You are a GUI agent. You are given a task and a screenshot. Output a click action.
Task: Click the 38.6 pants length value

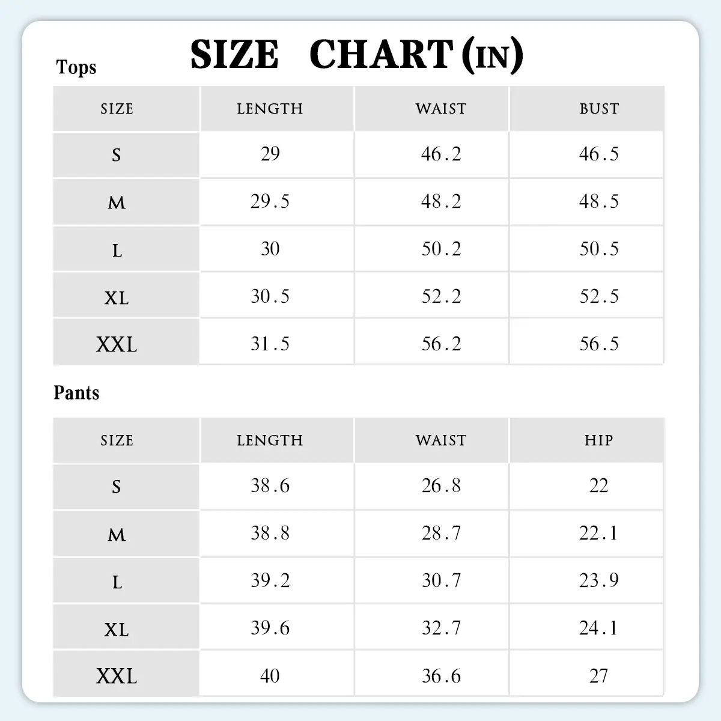(x=270, y=486)
